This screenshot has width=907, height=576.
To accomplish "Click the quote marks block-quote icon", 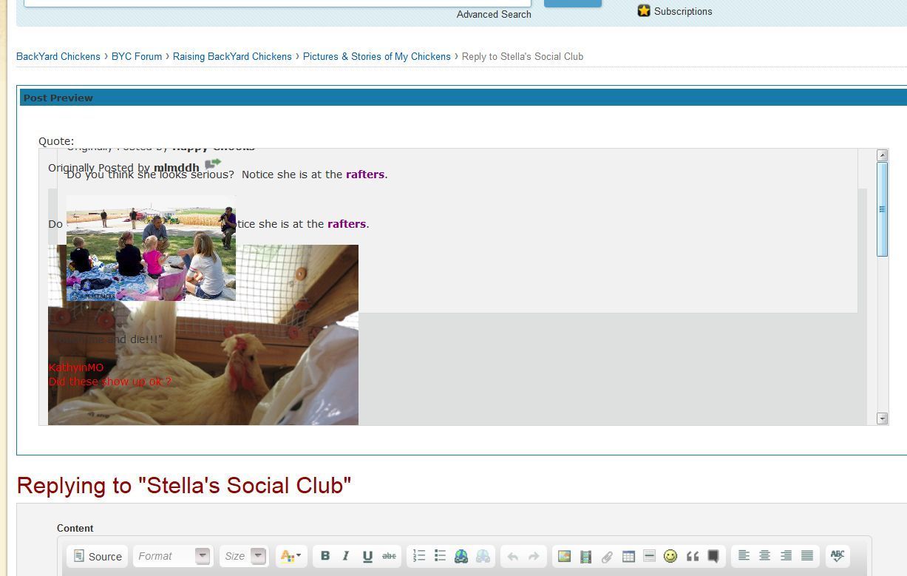I will pyautogui.click(x=693, y=556).
